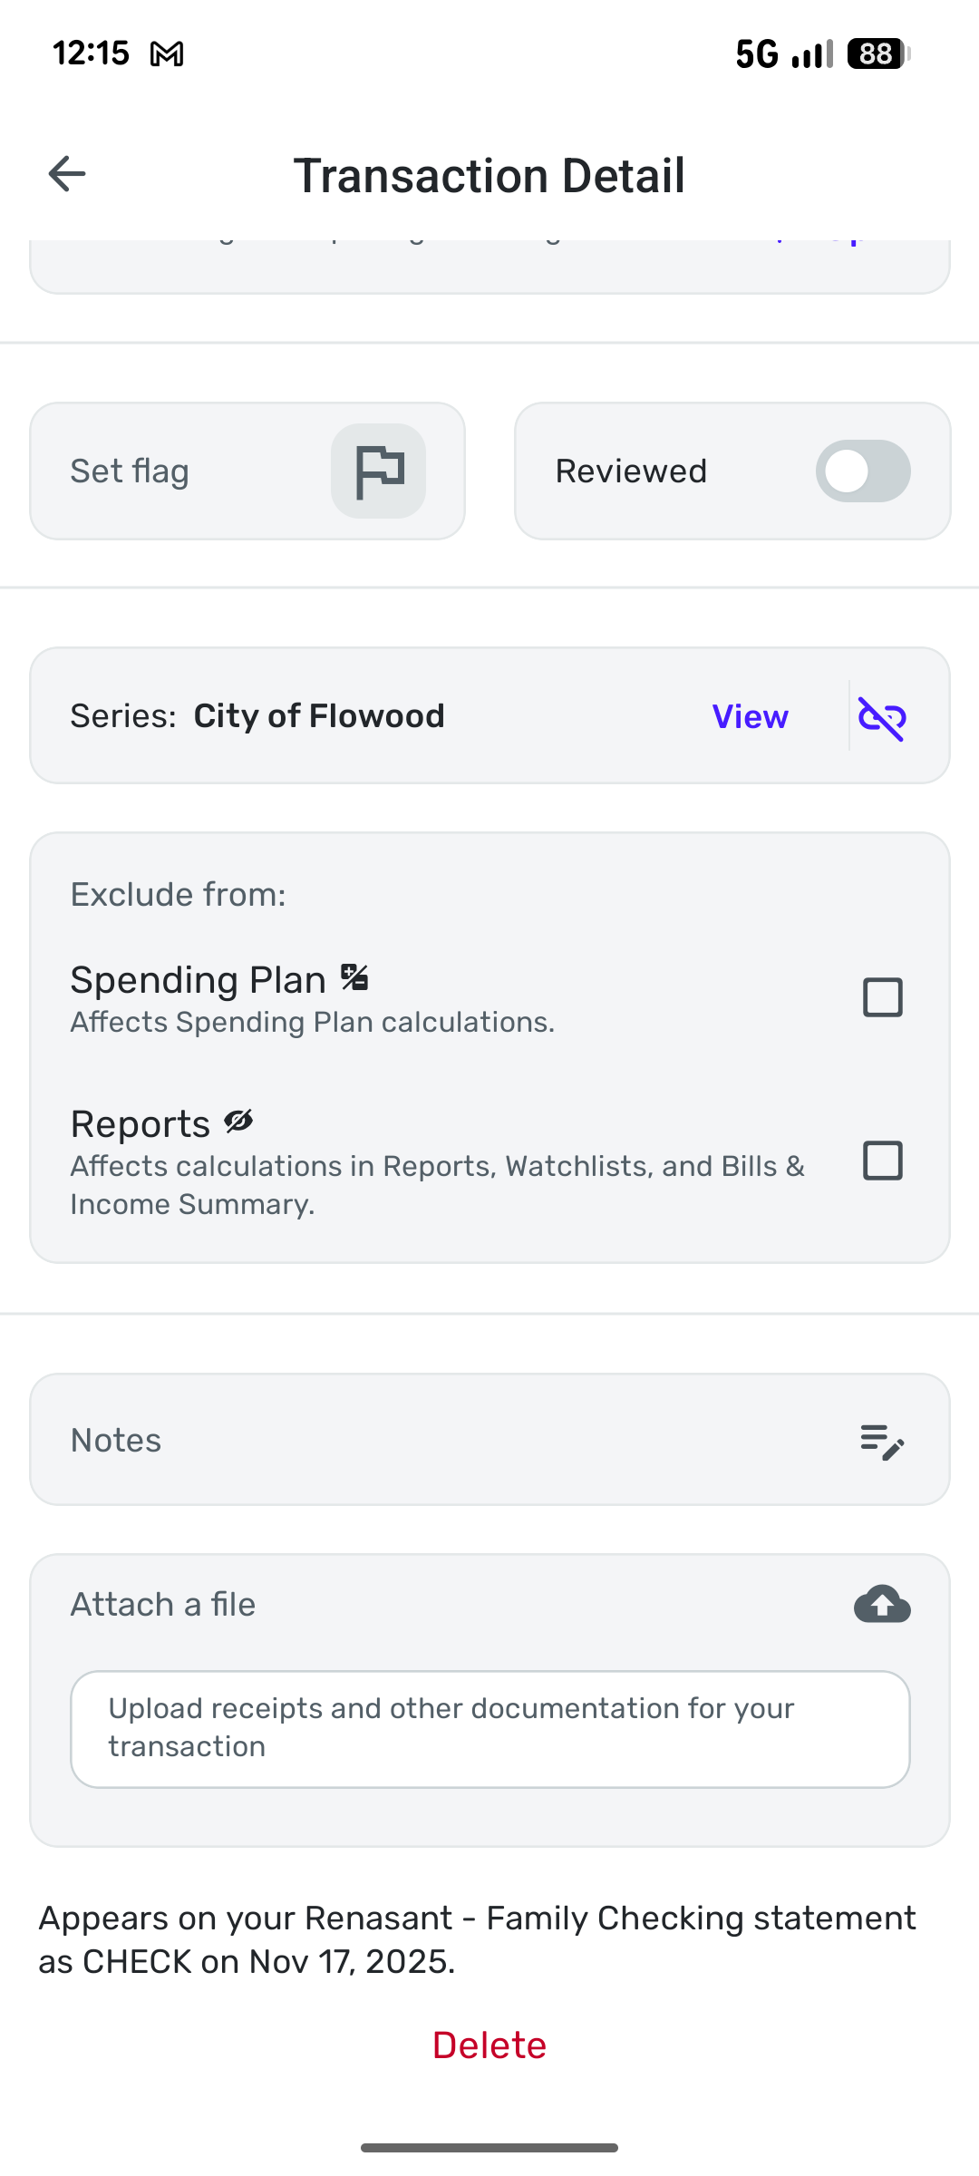
Task: Check the Spending Plan exclude checkbox
Action: click(882, 997)
